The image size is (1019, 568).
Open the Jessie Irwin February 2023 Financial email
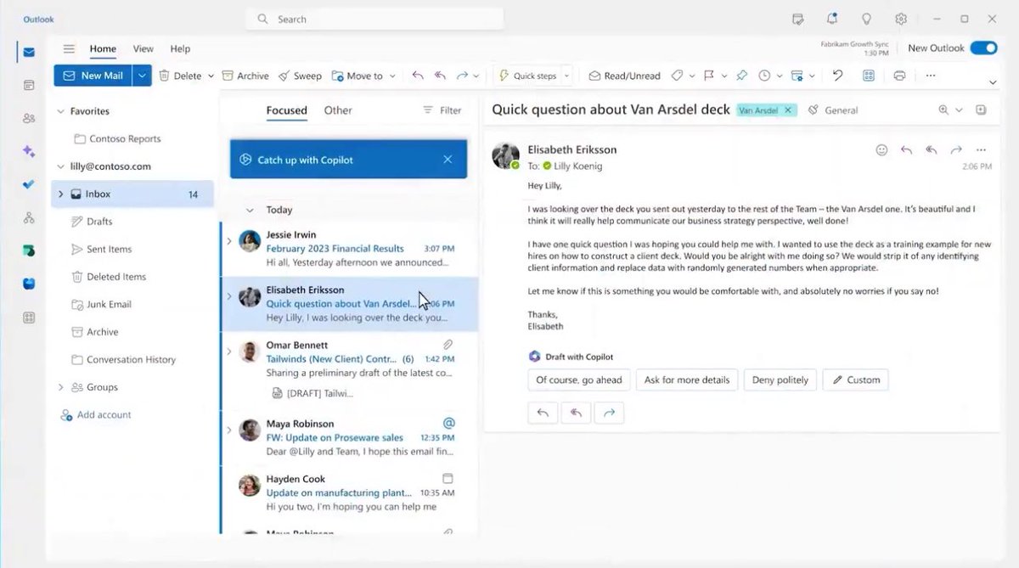click(x=348, y=249)
